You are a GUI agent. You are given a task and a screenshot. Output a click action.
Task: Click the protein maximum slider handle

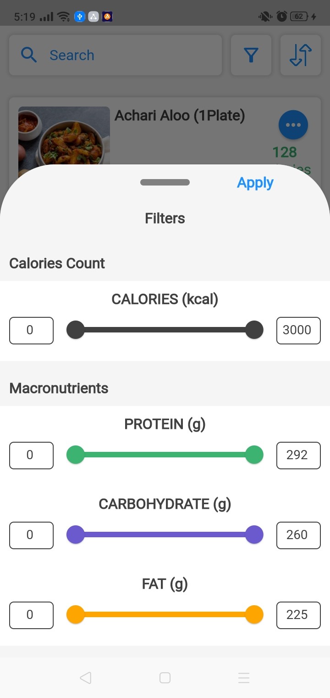click(x=254, y=455)
